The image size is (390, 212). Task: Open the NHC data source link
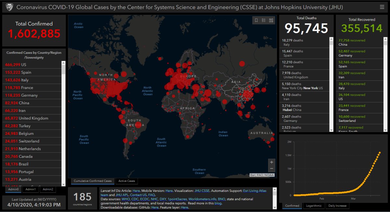point(155,199)
